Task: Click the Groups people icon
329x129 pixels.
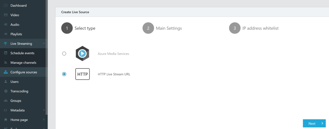Action: point(6,101)
